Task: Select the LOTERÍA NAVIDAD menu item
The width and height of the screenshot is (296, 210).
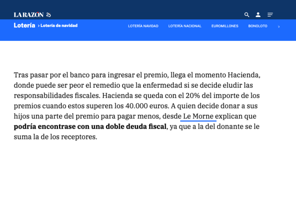Action: tap(143, 26)
